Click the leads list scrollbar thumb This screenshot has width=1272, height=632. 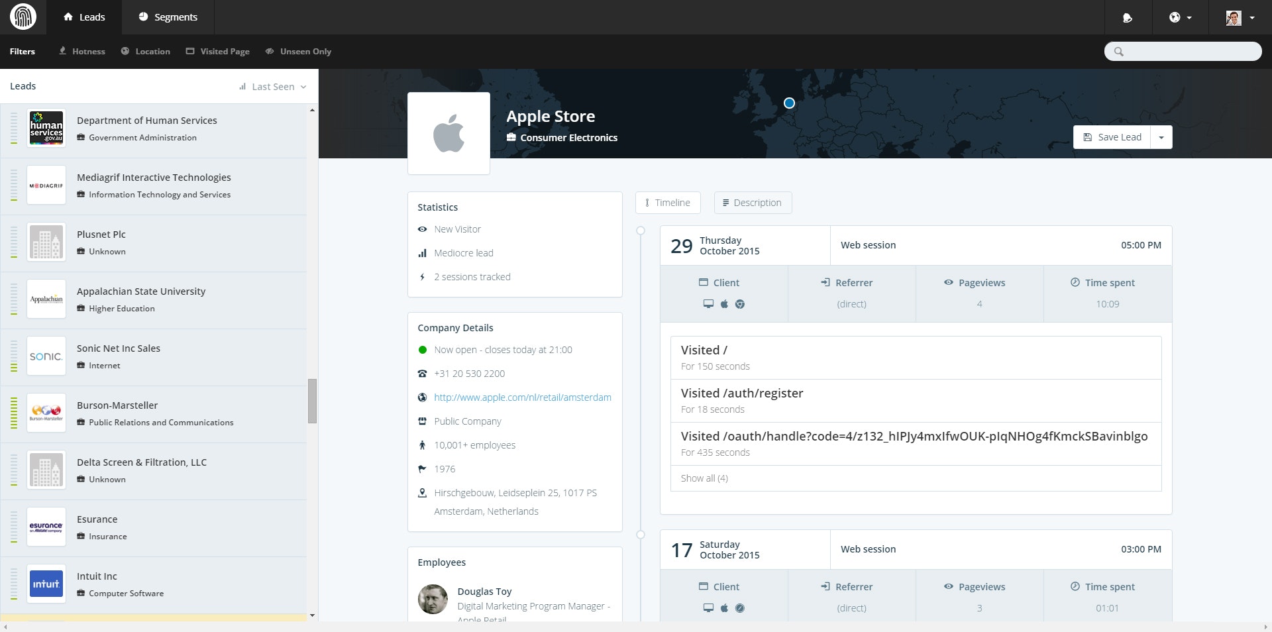point(312,401)
